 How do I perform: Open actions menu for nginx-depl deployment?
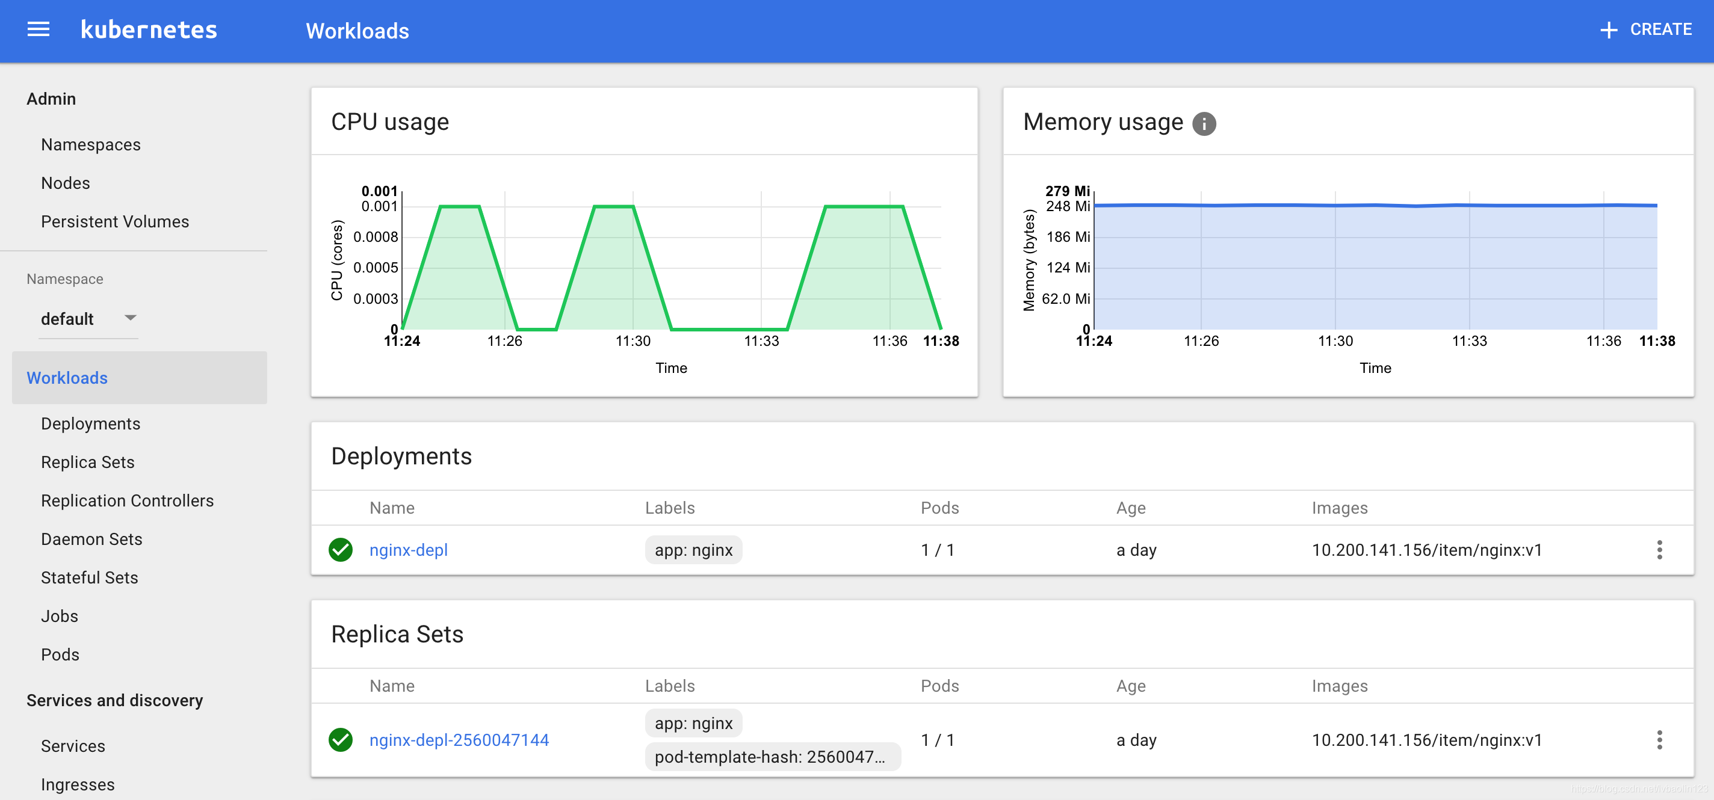[x=1658, y=550]
